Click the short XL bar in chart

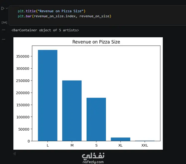pyautogui.click(x=121, y=139)
